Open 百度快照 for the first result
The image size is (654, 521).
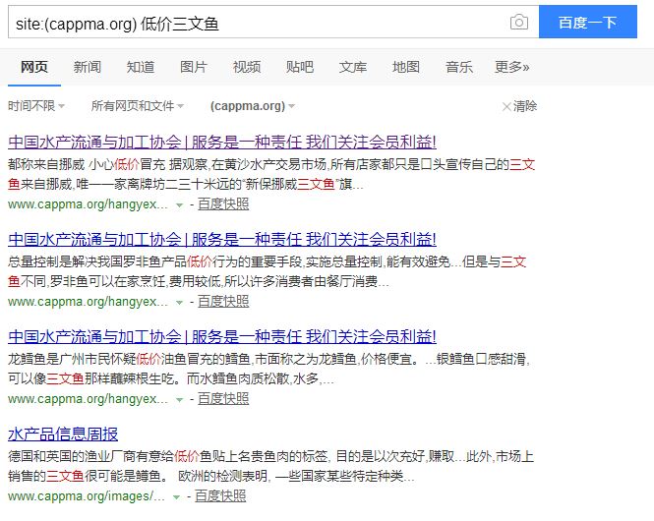(x=223, y=204)
